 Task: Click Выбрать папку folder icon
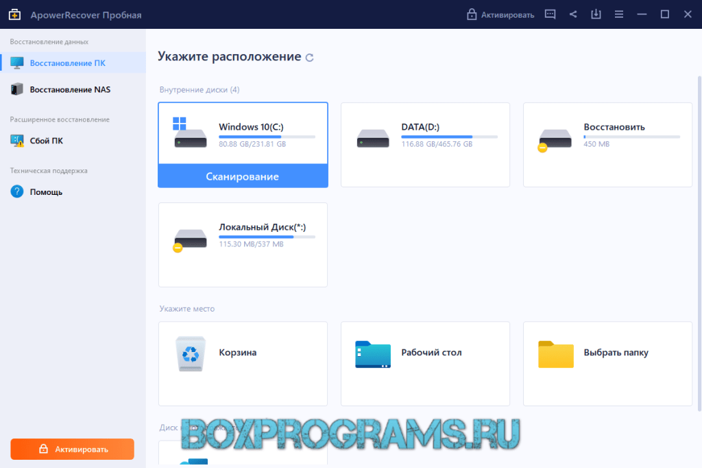click(555, 354)
